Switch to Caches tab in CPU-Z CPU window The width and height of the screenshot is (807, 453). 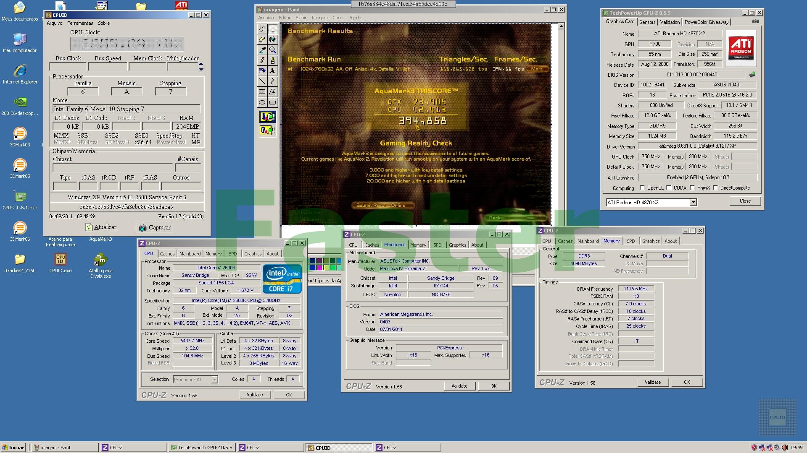pos(167,254)
